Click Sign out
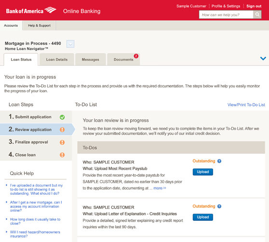 254,6
